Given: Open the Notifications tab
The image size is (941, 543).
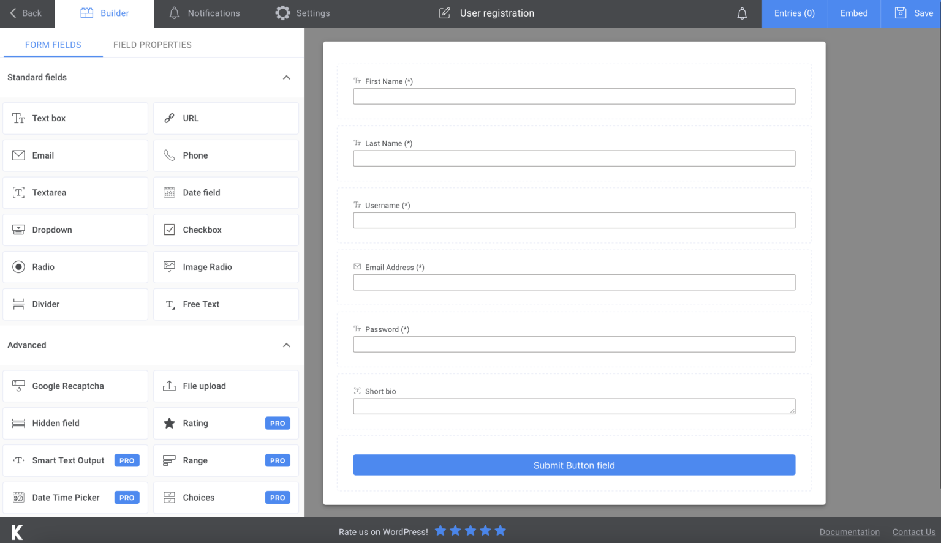Looking at the screenshot, I should click(x=205, y=13).
